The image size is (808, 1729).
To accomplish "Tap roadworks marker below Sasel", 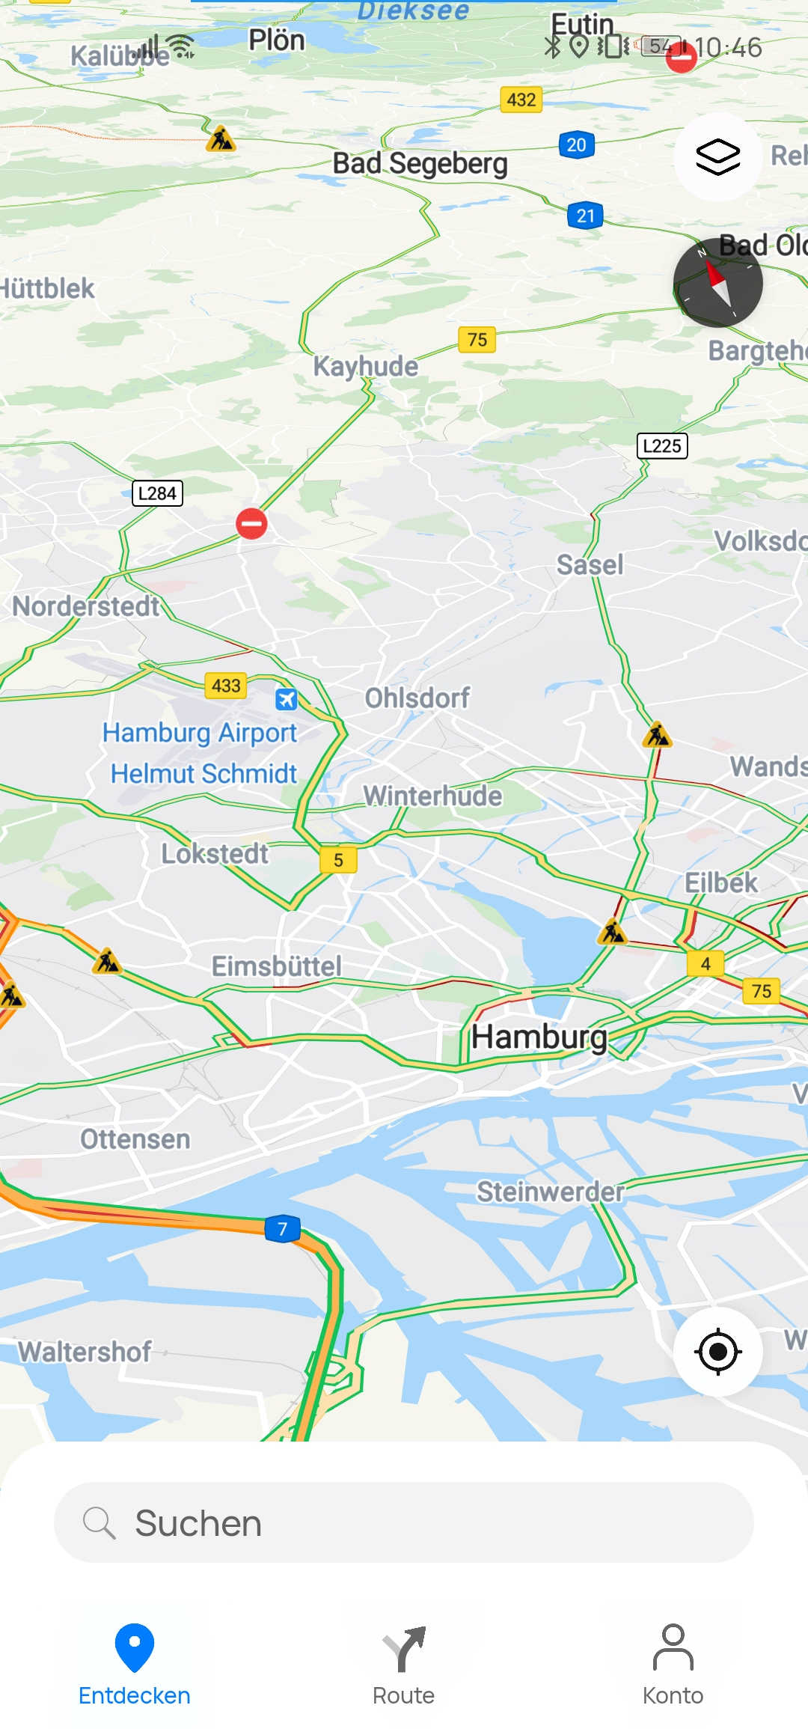I will [x=657, y=735].
